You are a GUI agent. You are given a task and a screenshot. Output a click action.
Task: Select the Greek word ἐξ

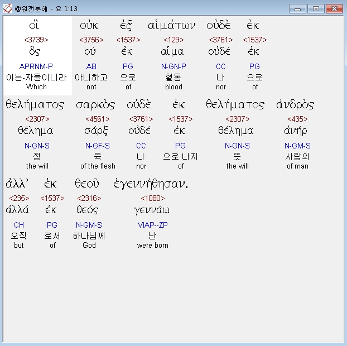click(126, 26)
